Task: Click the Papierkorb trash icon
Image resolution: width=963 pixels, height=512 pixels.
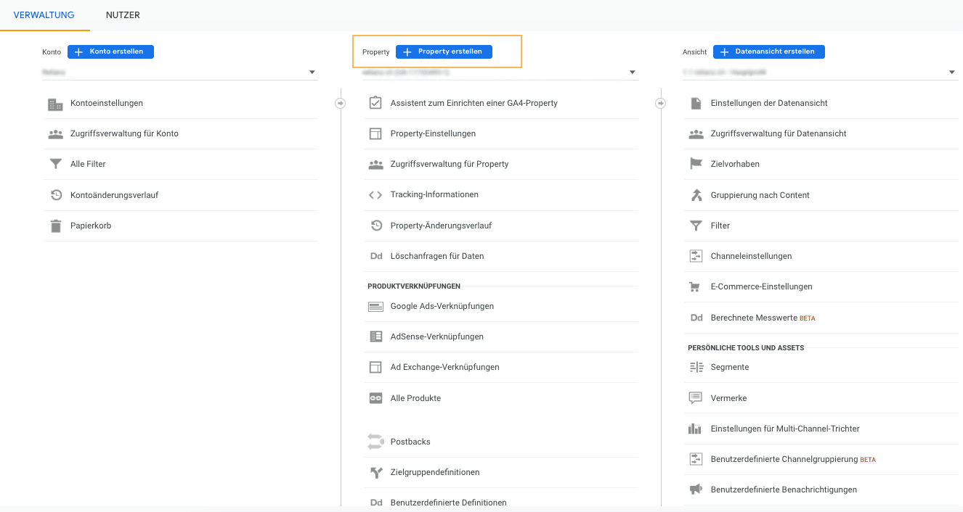Action: pos(56,226)
